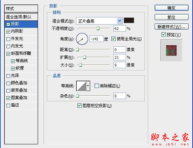This screenshot has height=148, width=193.
Task: Click the 复位 reset button
Action: [171, 17]
